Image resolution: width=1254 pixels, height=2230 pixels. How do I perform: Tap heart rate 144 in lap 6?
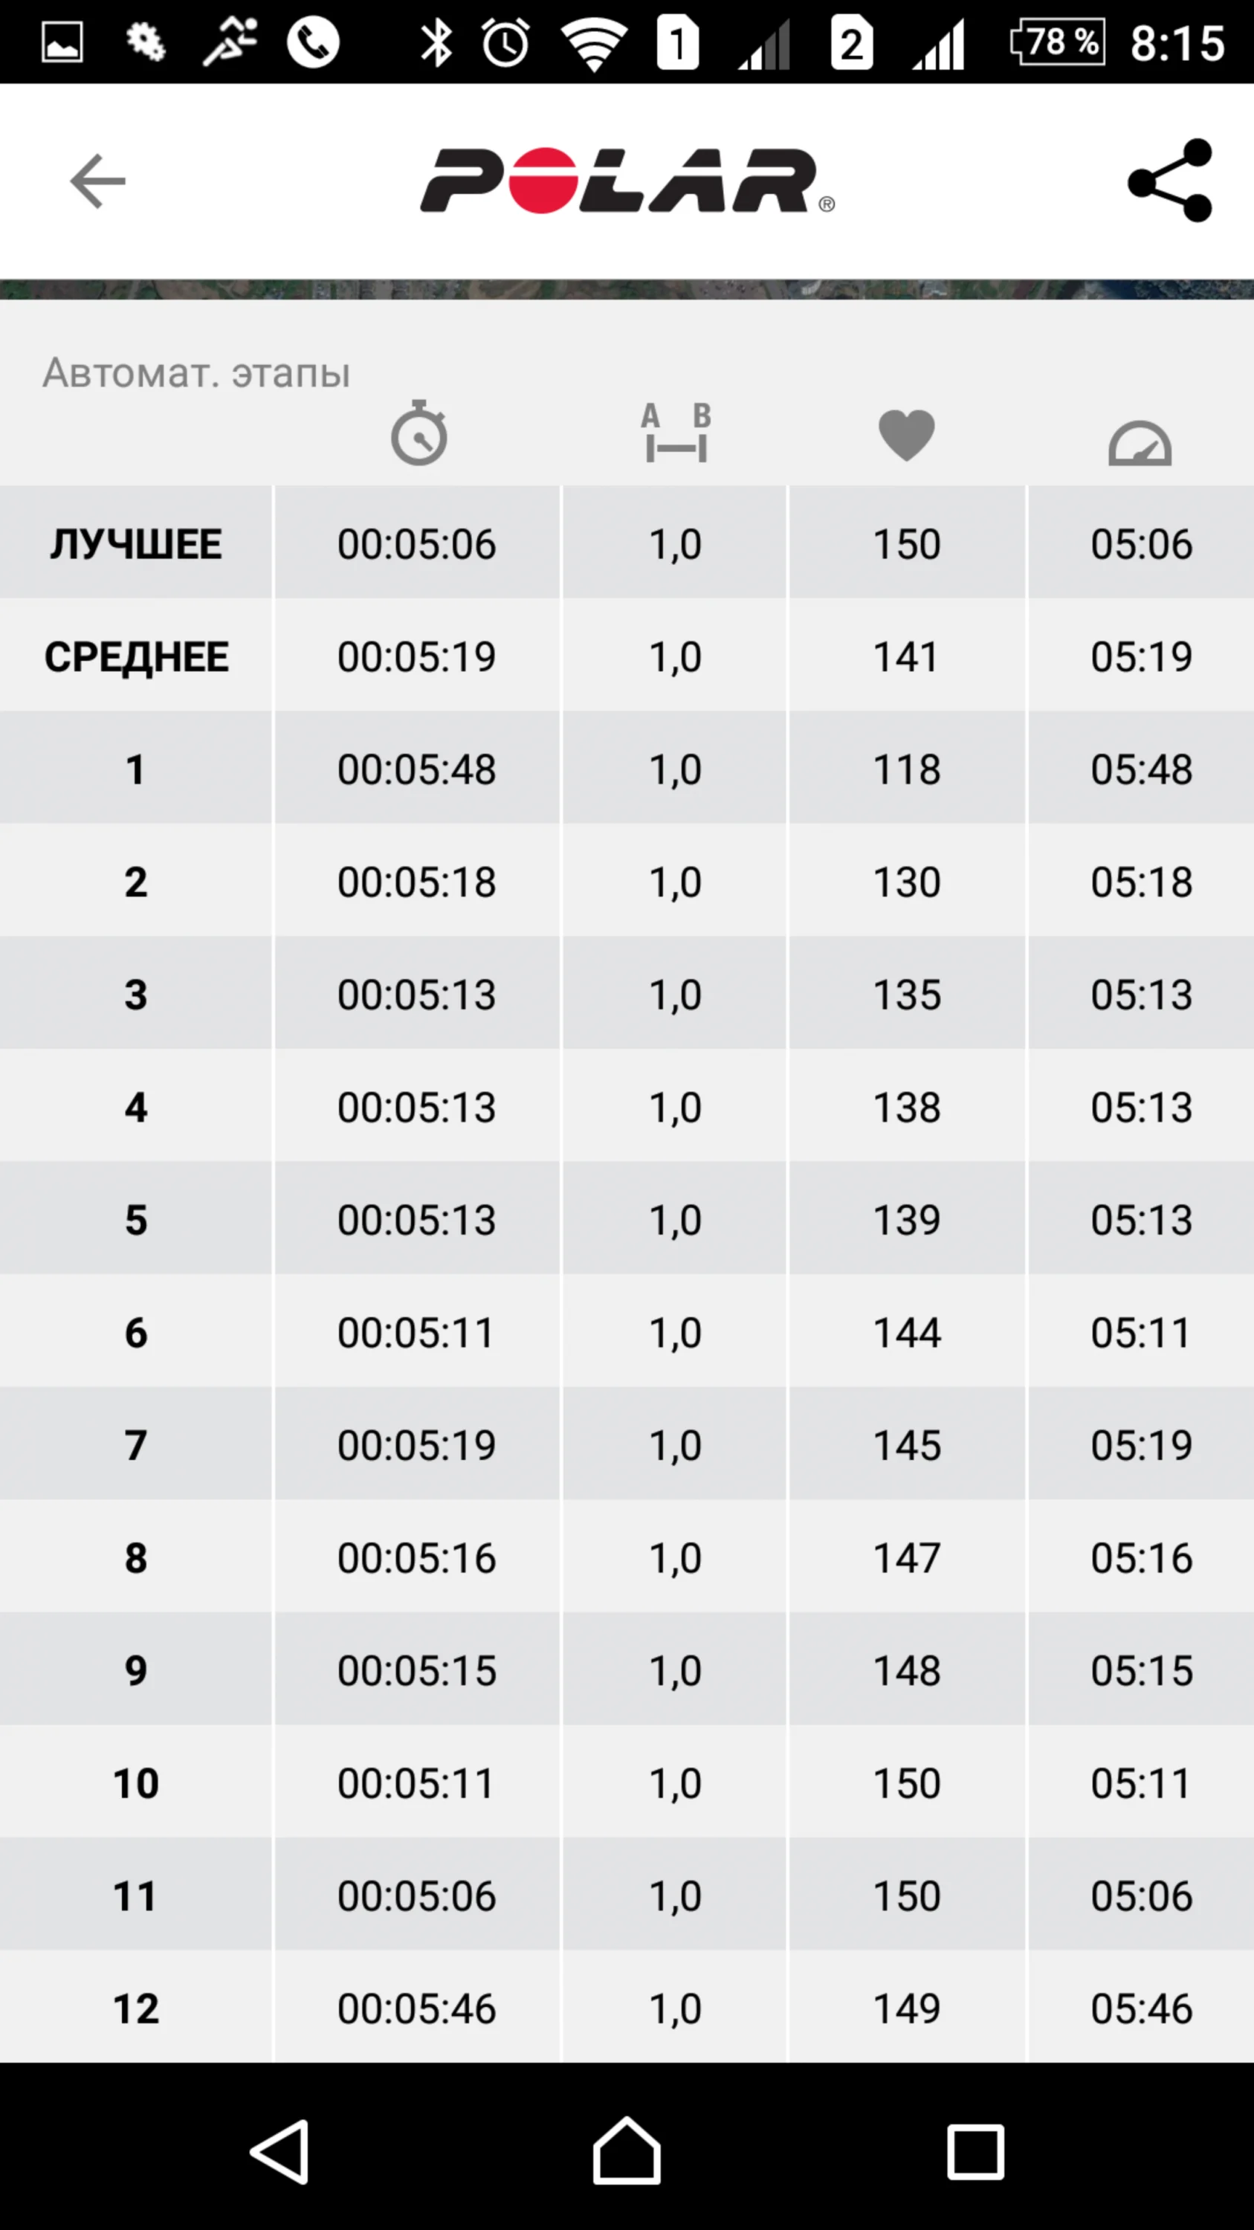coord(906,1332)
